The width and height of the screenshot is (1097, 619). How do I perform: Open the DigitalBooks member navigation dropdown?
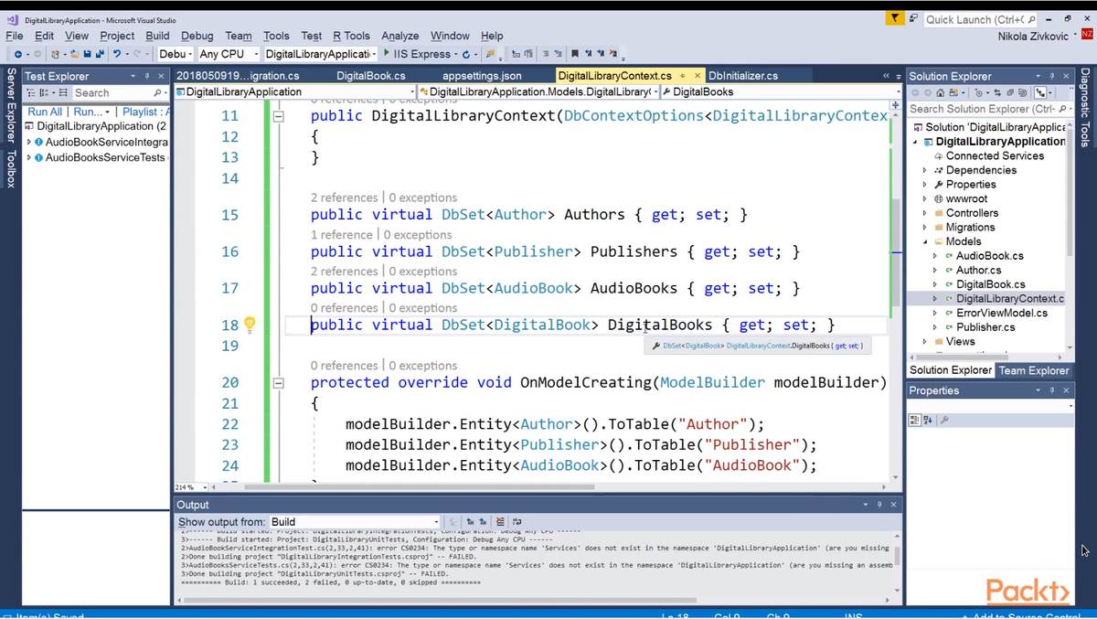[x=782, y=92]
